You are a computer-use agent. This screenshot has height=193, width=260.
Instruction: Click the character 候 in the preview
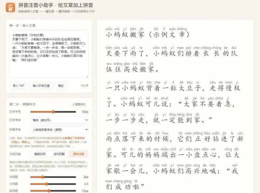tap(165, 139)
